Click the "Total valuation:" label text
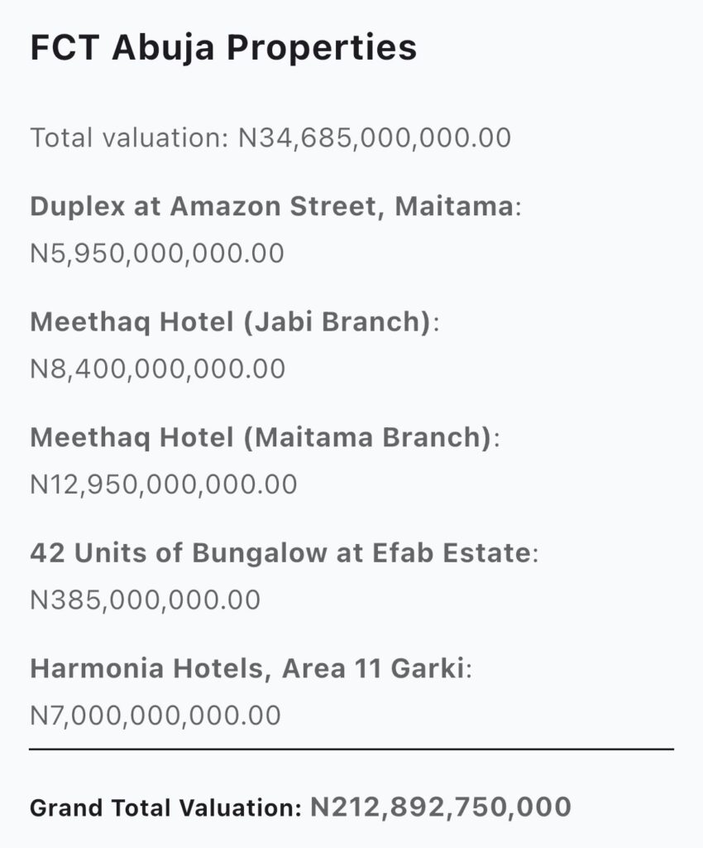703x848 pixels. point(129,137)
